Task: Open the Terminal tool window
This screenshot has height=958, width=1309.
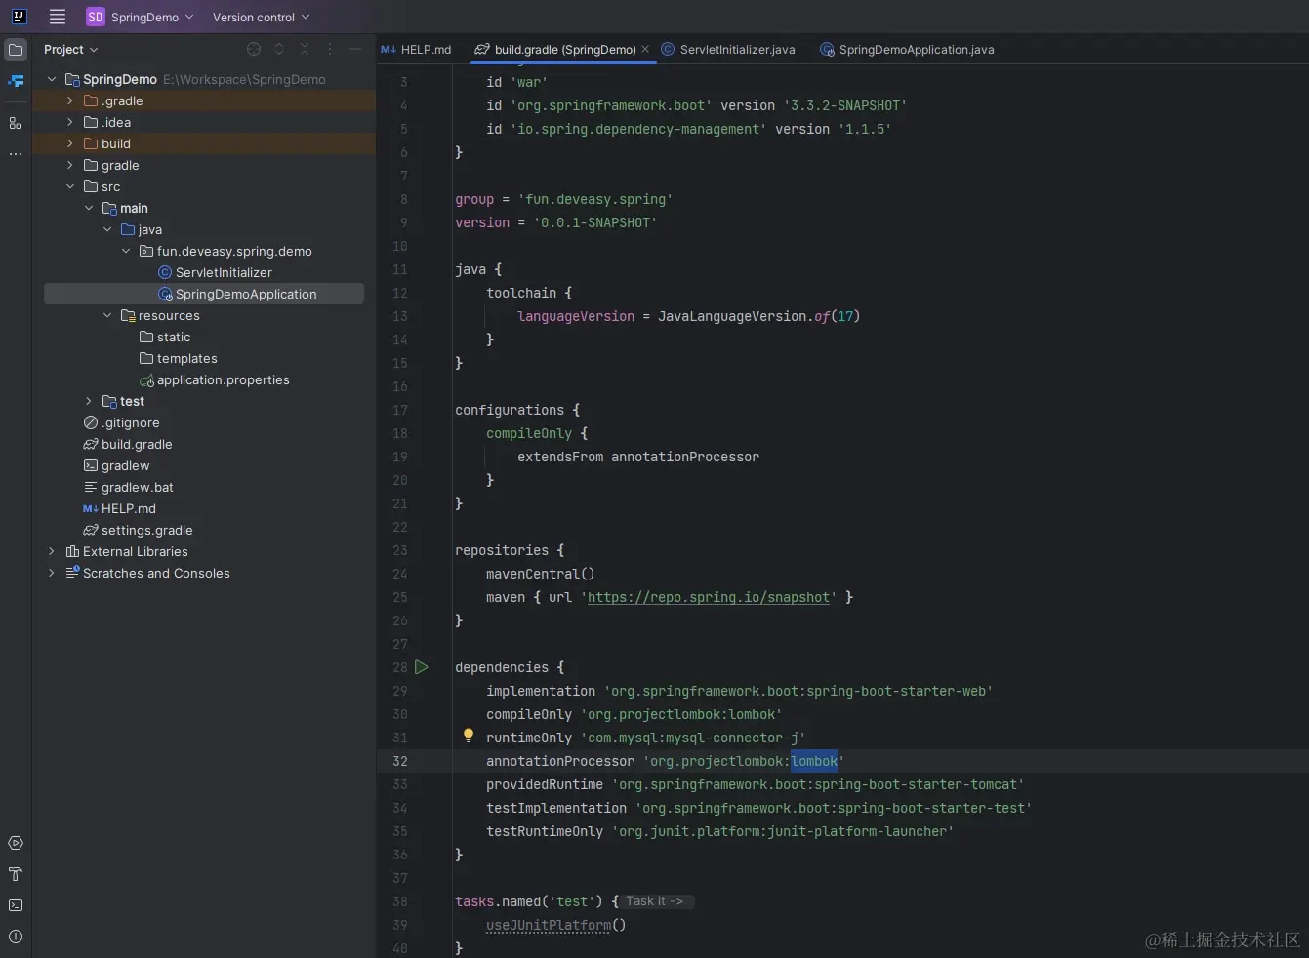Action: pos(16,905)
